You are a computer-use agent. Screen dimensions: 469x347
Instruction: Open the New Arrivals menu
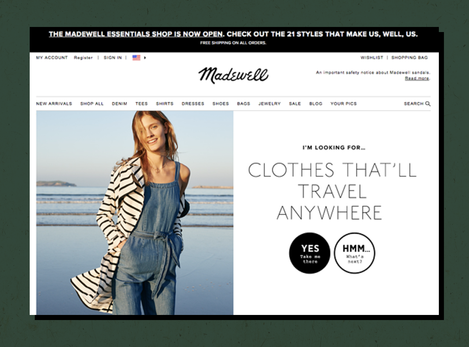(x=54, y=104)
